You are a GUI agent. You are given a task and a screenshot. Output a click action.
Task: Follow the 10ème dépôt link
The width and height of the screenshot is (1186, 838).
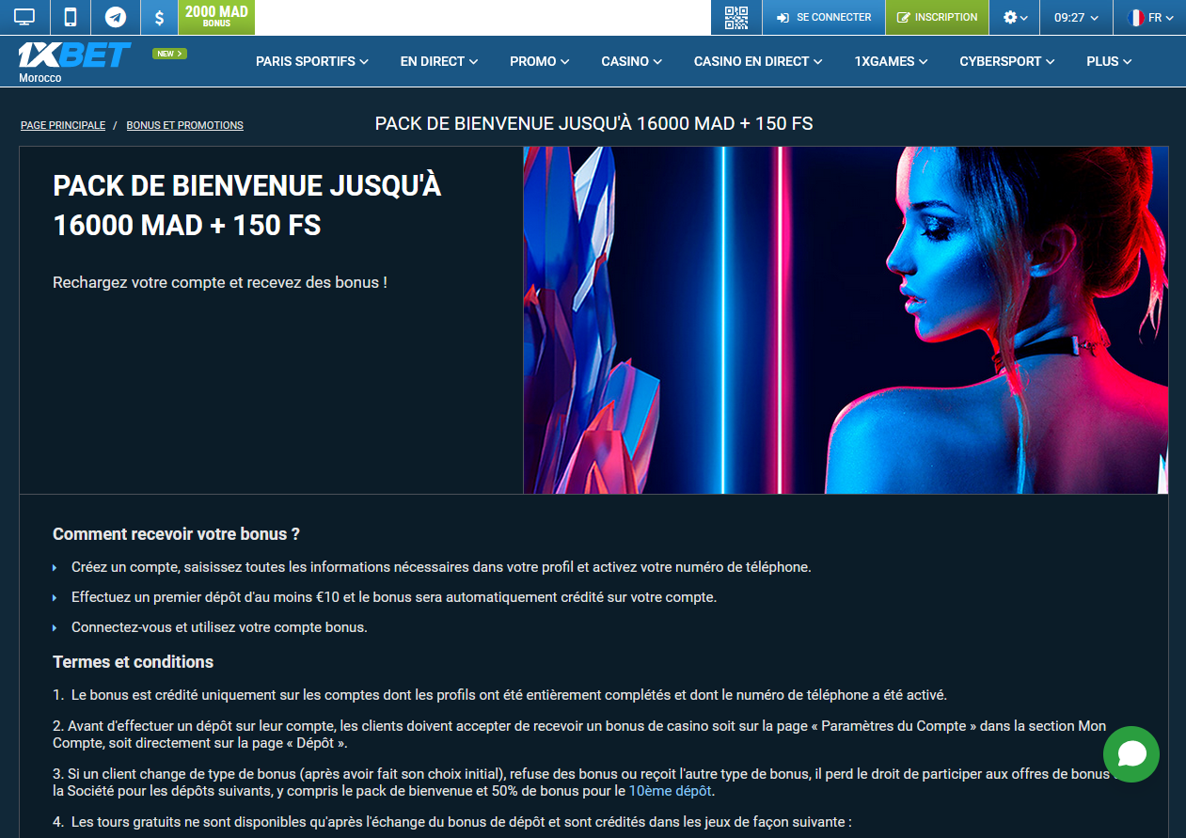[670, 791]
